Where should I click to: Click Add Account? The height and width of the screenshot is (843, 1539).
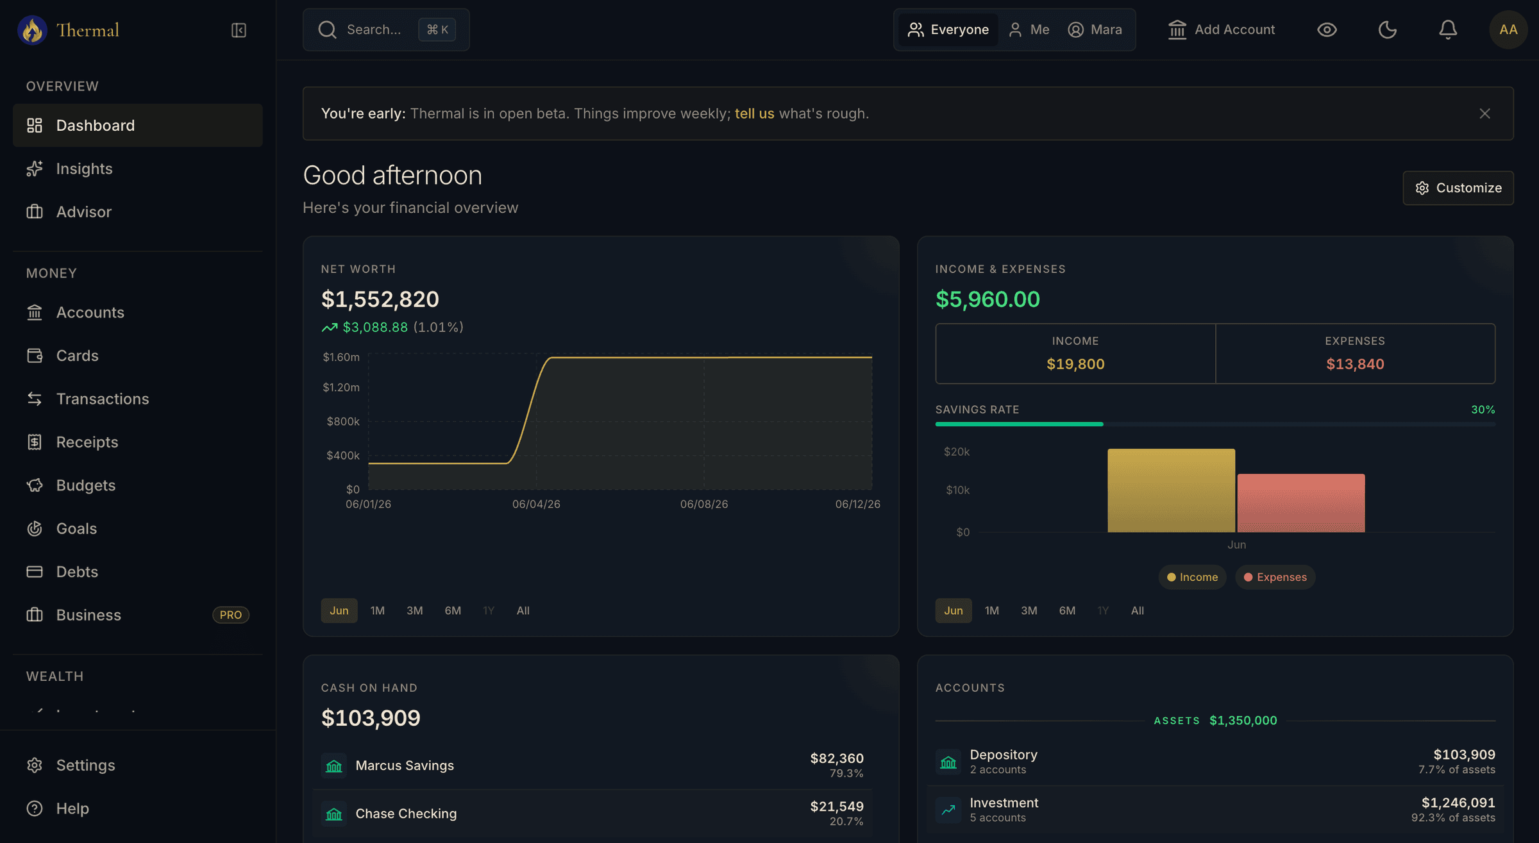coord(1221,29)
